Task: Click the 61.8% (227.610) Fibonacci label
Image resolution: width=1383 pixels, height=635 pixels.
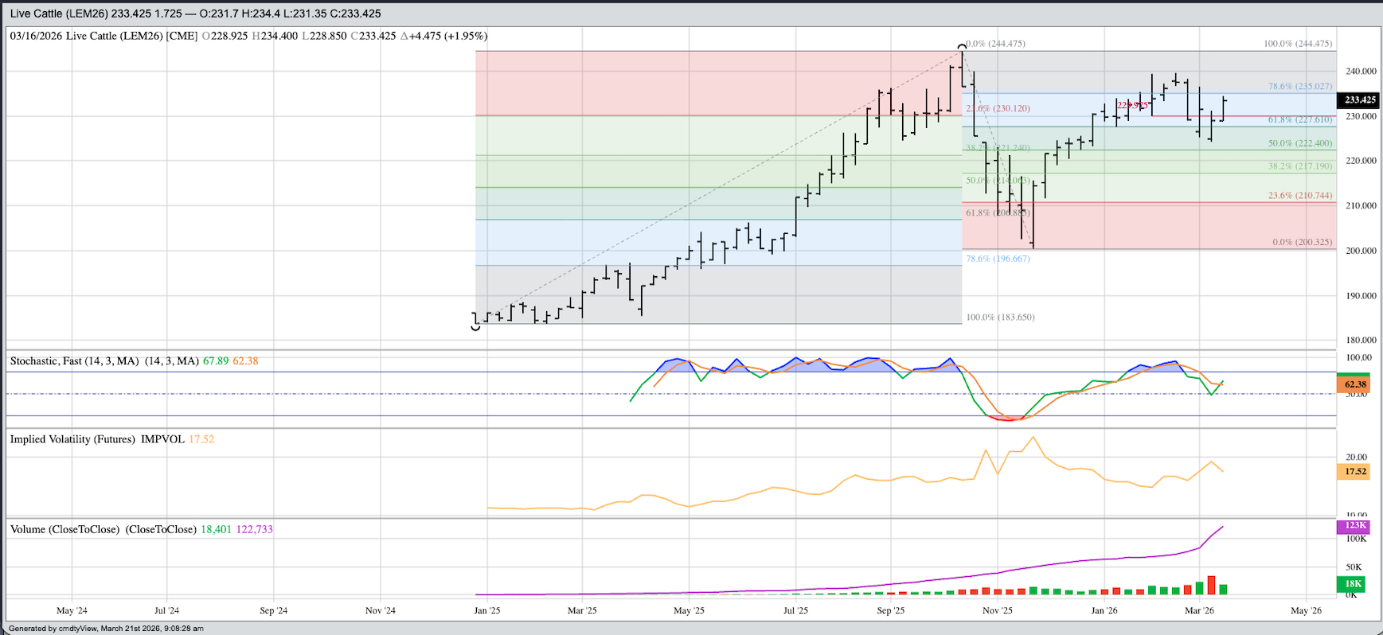Action: coord(1299,120)
